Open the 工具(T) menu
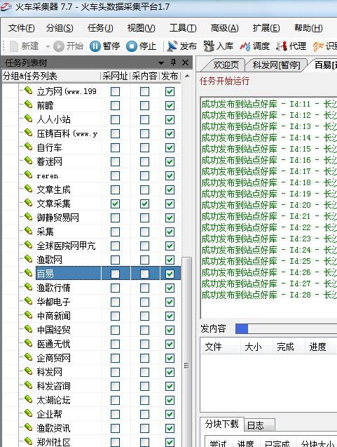 coord(183,28)
